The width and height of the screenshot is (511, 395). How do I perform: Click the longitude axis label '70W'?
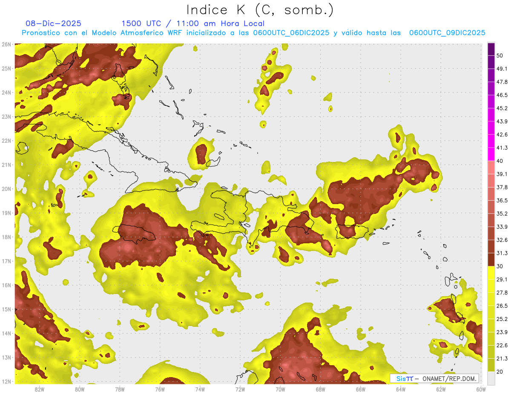click(x=280, y=389)
